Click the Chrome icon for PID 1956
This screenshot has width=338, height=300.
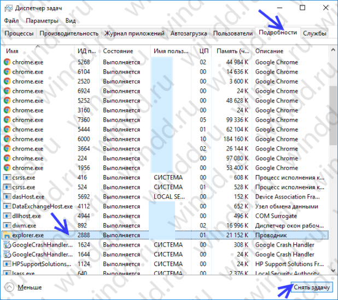[7, 168]
